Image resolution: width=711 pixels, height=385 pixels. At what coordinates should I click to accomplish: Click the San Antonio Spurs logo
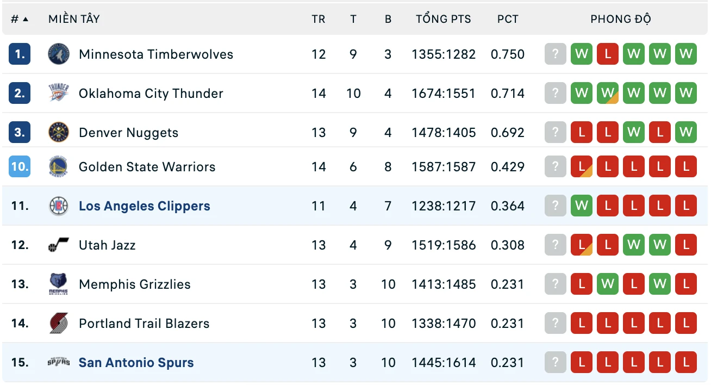click(x=59, y=362)
